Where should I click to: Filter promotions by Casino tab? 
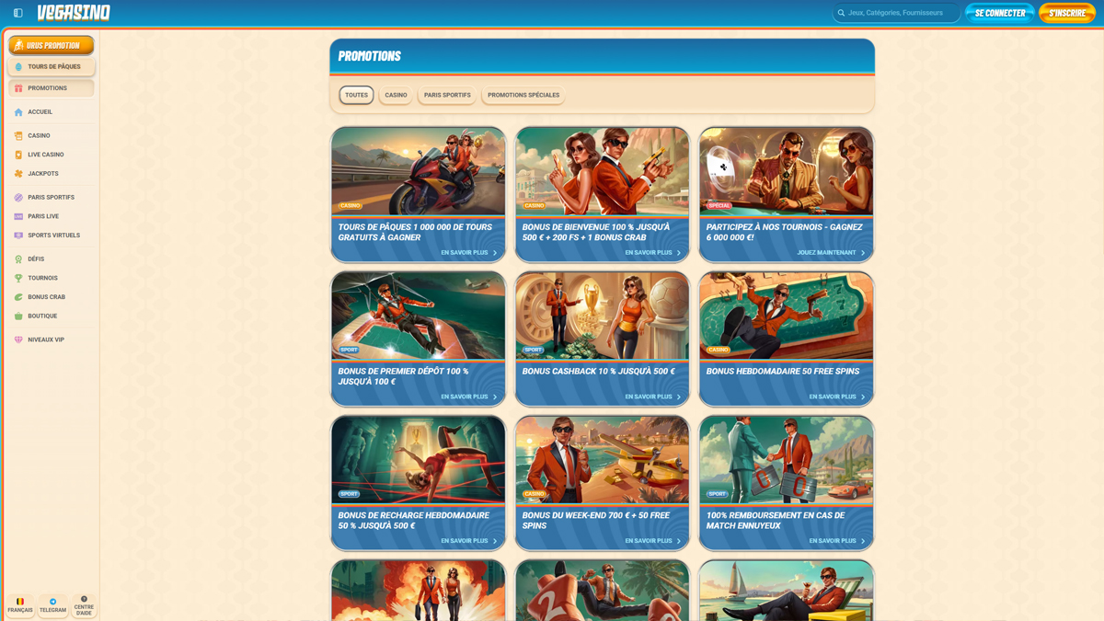396,95
